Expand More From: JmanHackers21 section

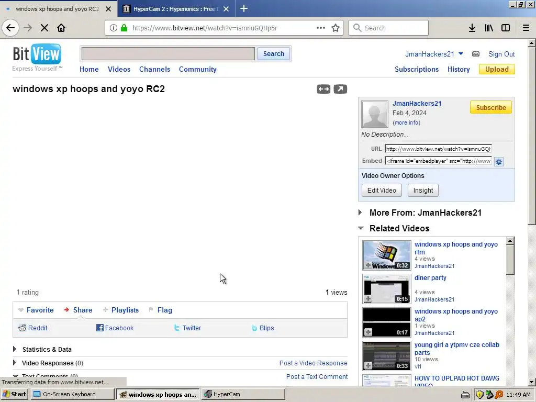(x=360, y=213)
